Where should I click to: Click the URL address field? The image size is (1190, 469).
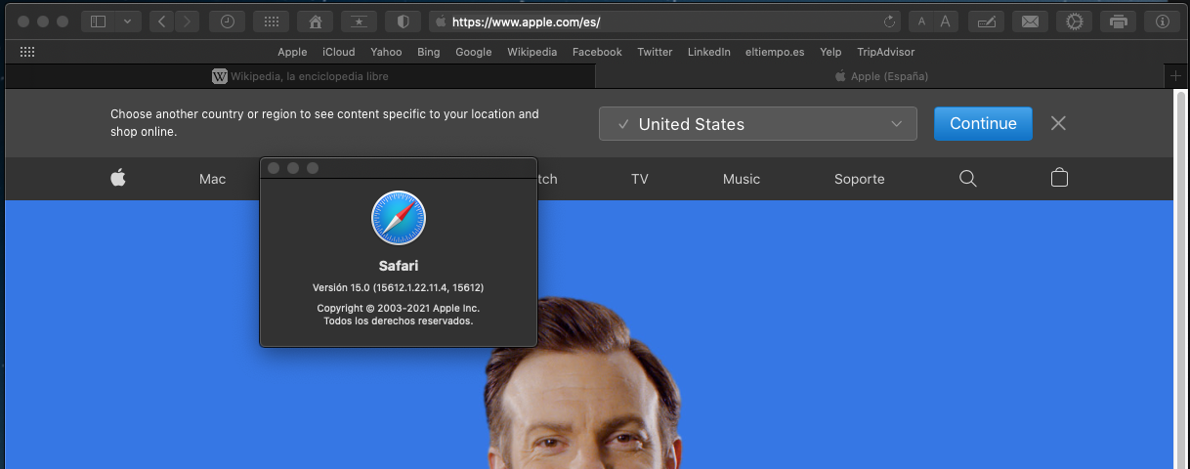pos(664,21)
